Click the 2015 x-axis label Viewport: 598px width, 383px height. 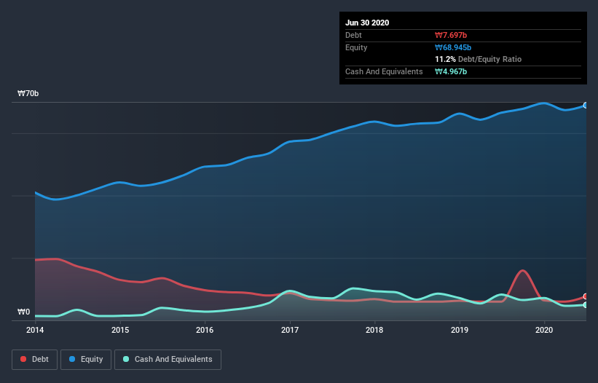(120, 330)
